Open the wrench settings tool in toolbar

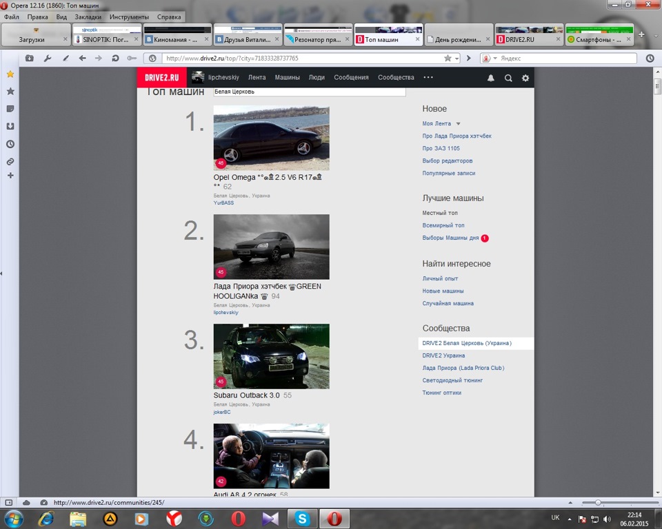pyautogui.click(x=48, y=59)
